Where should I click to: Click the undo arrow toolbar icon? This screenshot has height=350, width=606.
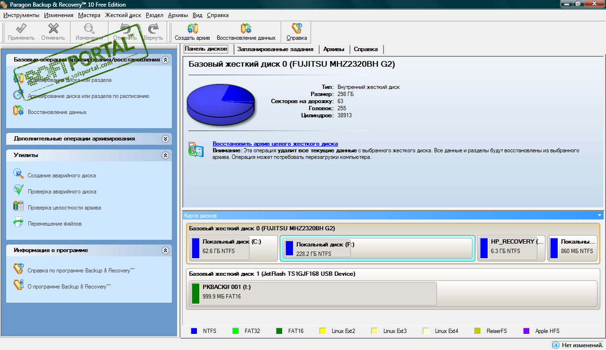(125, 28)
